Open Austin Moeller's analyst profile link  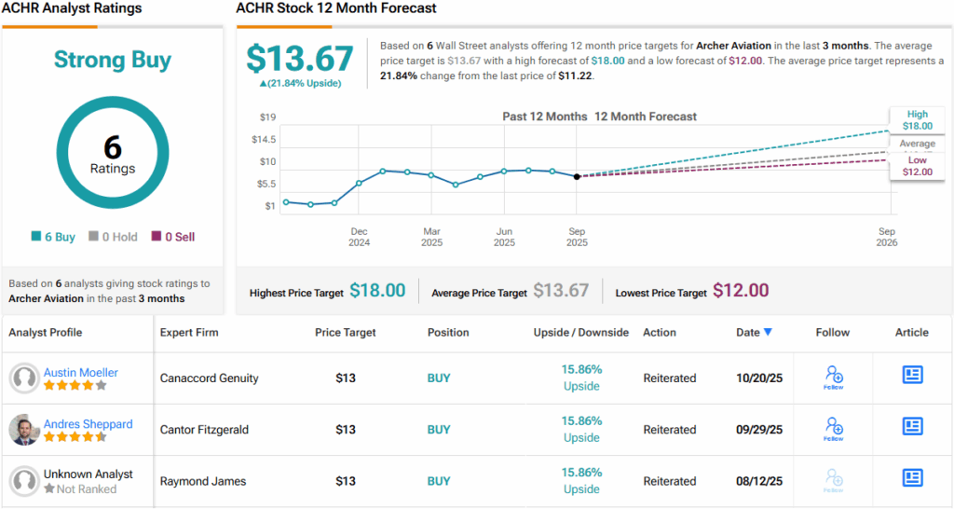click(x=81, y=372)
